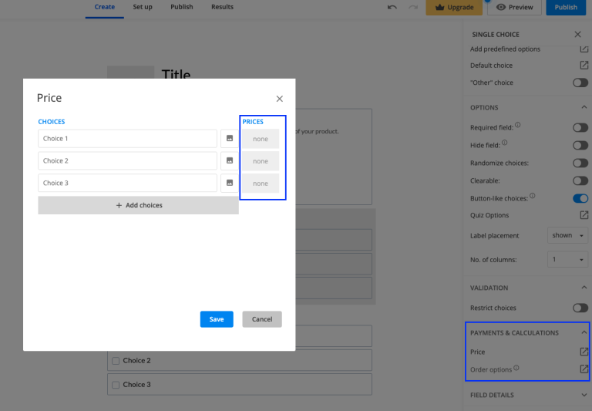Switch to the Set up tab
592x411 pixels.
point(143,7)
